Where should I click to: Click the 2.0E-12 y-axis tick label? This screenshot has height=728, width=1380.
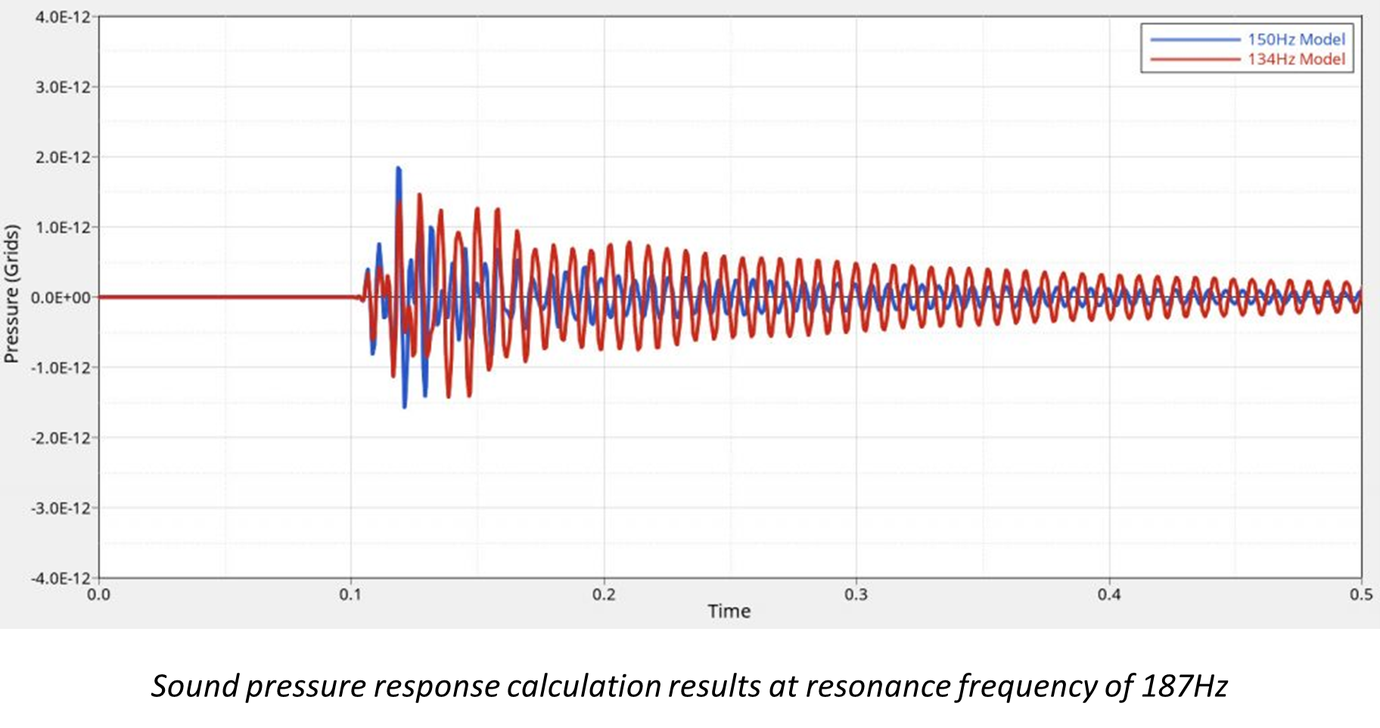[x=63, y=157]
